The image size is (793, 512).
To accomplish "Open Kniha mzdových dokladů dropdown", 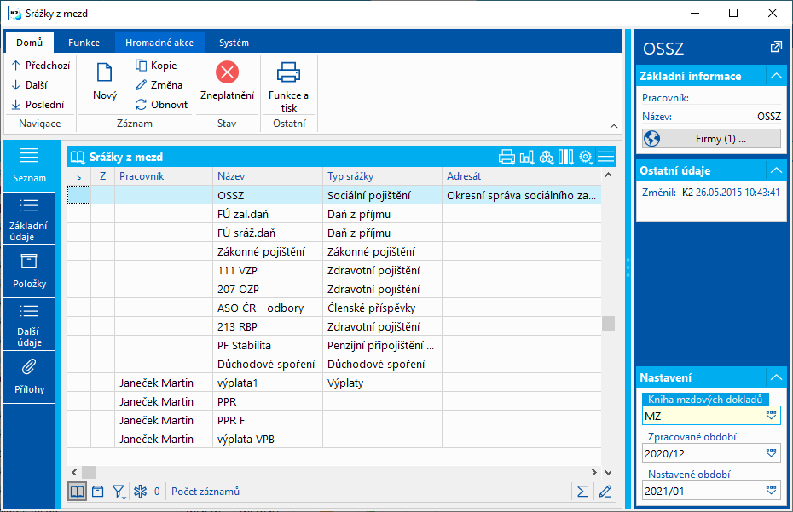I will (x=771, y=416).
